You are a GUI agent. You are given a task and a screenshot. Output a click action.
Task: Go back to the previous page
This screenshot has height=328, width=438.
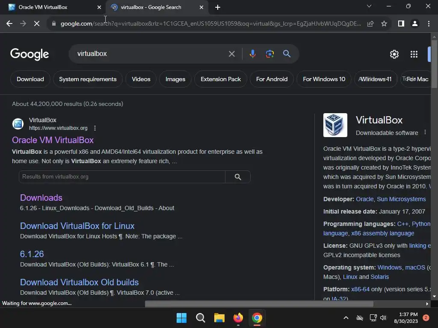(9, 24)
